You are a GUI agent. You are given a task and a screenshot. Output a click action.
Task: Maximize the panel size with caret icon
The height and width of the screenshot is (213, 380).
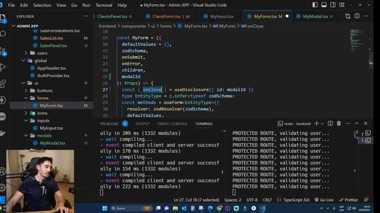click(356, 124)
